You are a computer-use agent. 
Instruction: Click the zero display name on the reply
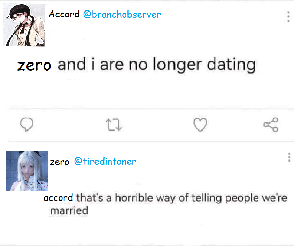60,162
